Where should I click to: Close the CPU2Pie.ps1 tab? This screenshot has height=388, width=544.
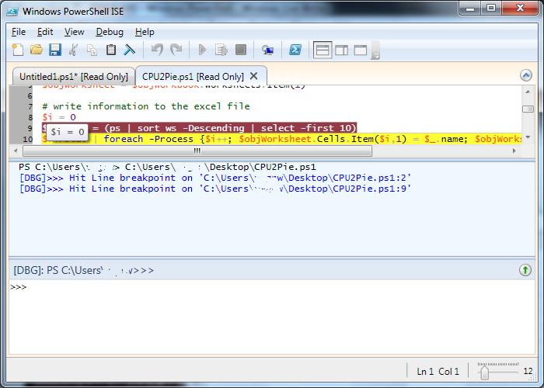click(253, 76)
